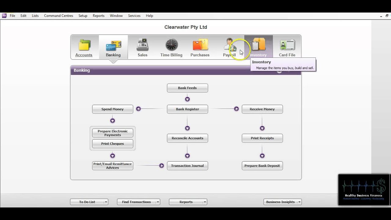
Task: Open the Window menu
Action: coord(116,16)
